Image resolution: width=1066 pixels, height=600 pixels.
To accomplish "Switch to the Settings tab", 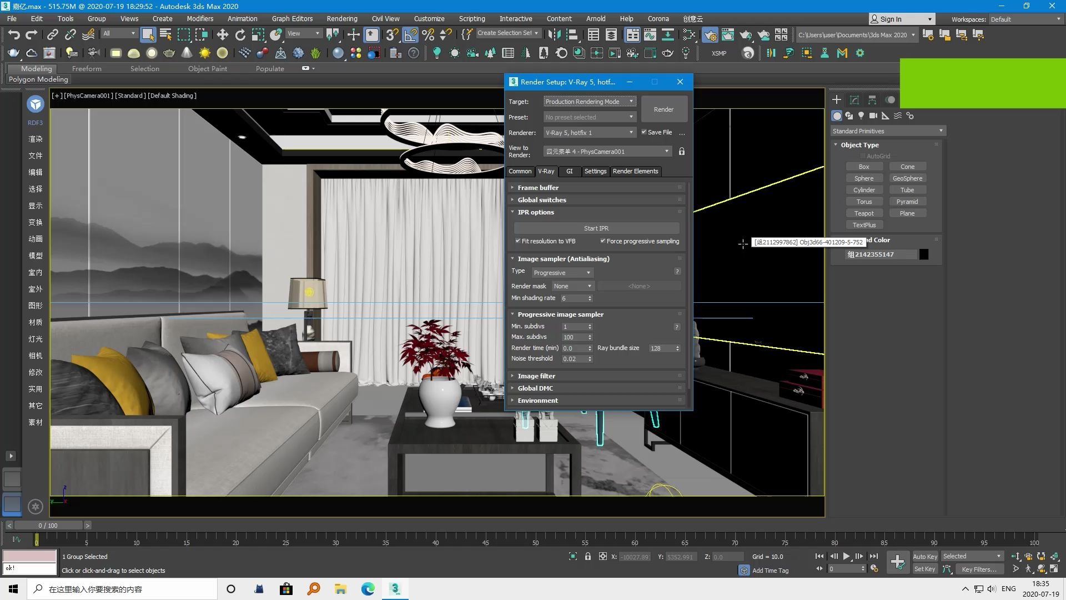I will click(x=595, y=171).
